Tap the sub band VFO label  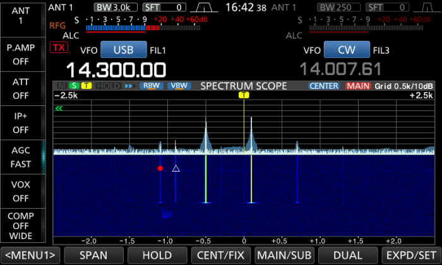[312, 50]
